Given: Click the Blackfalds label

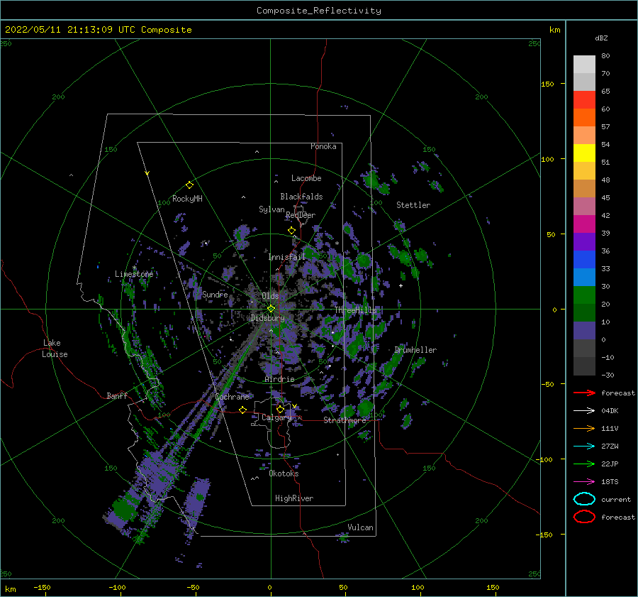Looking at the screenshot, I should tap(301, 197).
